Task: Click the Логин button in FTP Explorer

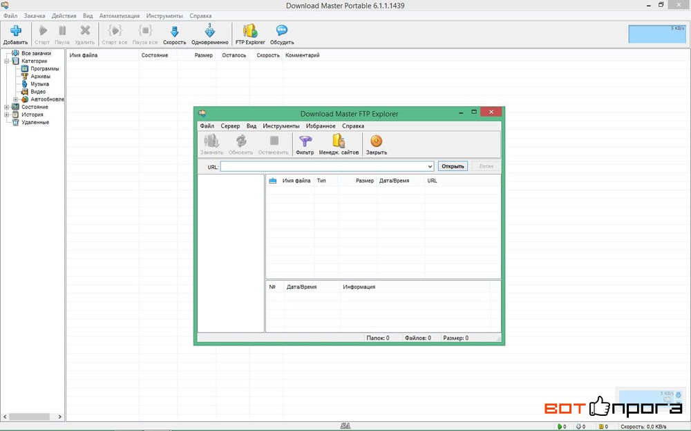Action: [486, 166]
